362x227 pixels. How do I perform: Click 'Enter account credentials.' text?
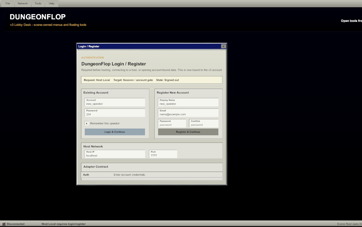point(130,175)
